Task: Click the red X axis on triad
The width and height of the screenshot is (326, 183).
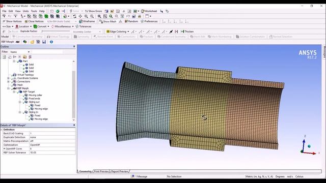Action: [x=309, y=153]
